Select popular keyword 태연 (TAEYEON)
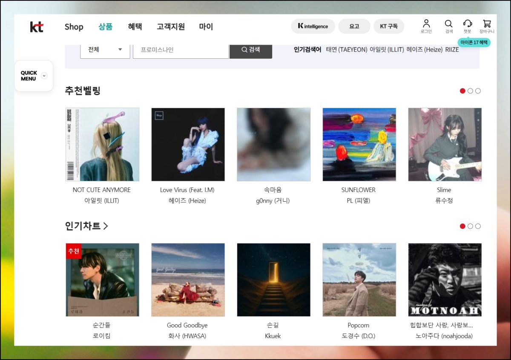511x360 pixels. click(347, 50)
